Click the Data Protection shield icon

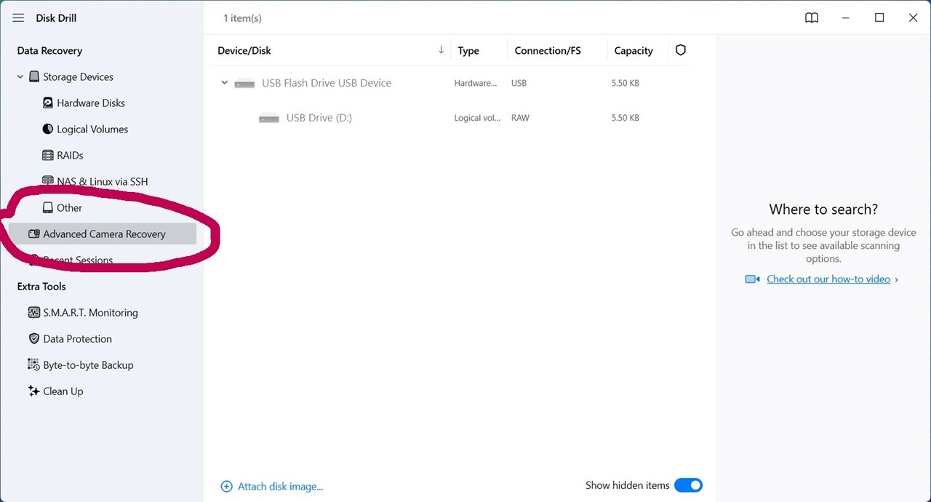pyautogui.click(x=34, y=338)
